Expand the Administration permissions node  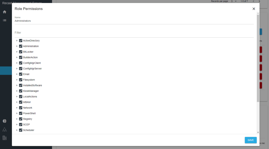[17, 46]
